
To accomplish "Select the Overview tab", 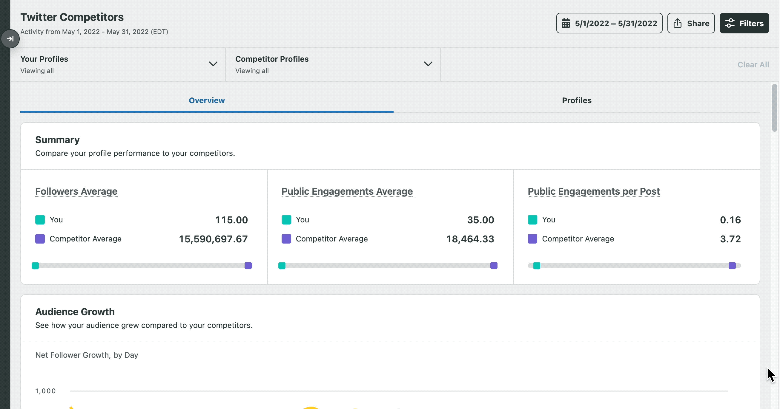I will pos(207,100).
